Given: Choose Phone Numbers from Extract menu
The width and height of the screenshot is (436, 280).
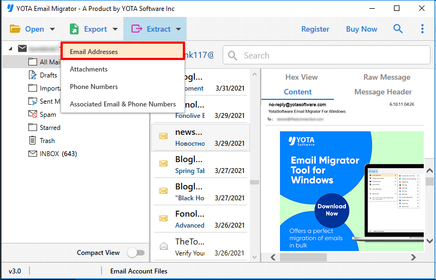Looking at the screenshot, I should pos(122,87).
